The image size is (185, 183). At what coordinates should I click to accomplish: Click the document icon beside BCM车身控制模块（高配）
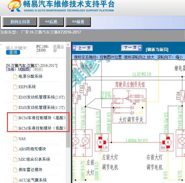coord(15,118)
